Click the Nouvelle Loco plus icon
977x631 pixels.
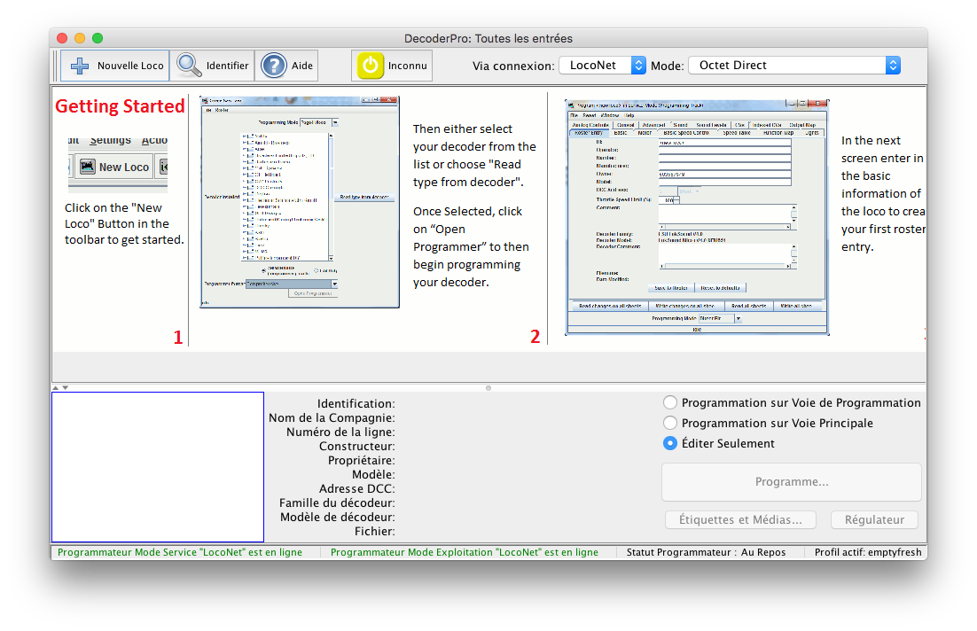click(81, 66)
